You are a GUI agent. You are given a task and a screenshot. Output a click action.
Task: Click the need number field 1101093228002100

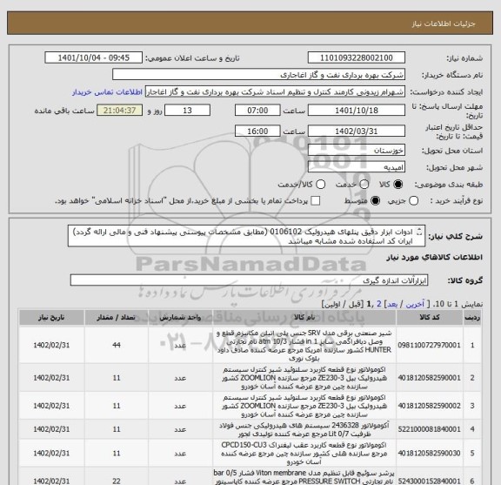[357, 58]
